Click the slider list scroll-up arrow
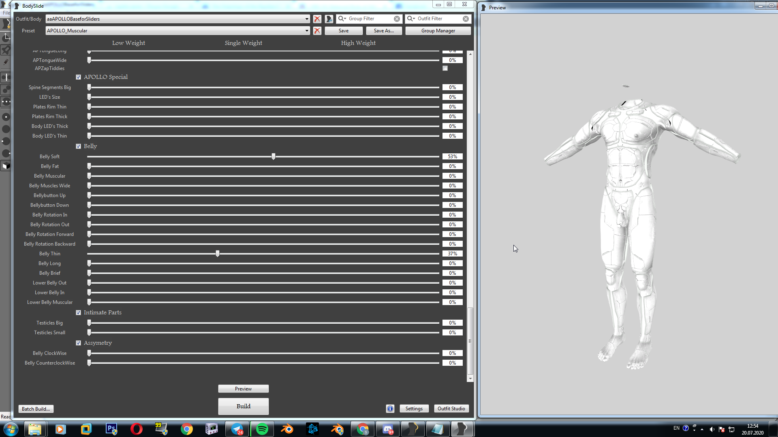This screenshot has height=437, width=778. 470,54
